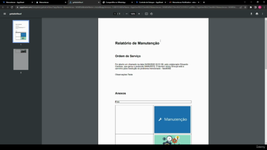Print the PDF document
The width and height of the screenshot is (267, 150).
point(257,14)
